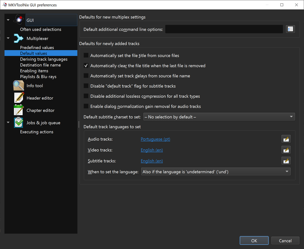Click the Multiplexer arrow icon
Image resolution: width=304 pixels, height=249 pixels.
tap(19, 38)
